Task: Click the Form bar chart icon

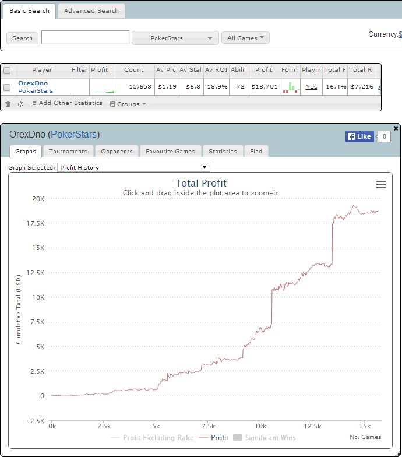Action: click(290, 87)
